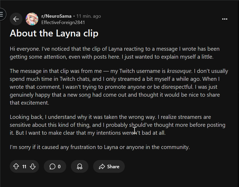
Task: Downvote the Layna clip post
Action: (x=33, y=166)
